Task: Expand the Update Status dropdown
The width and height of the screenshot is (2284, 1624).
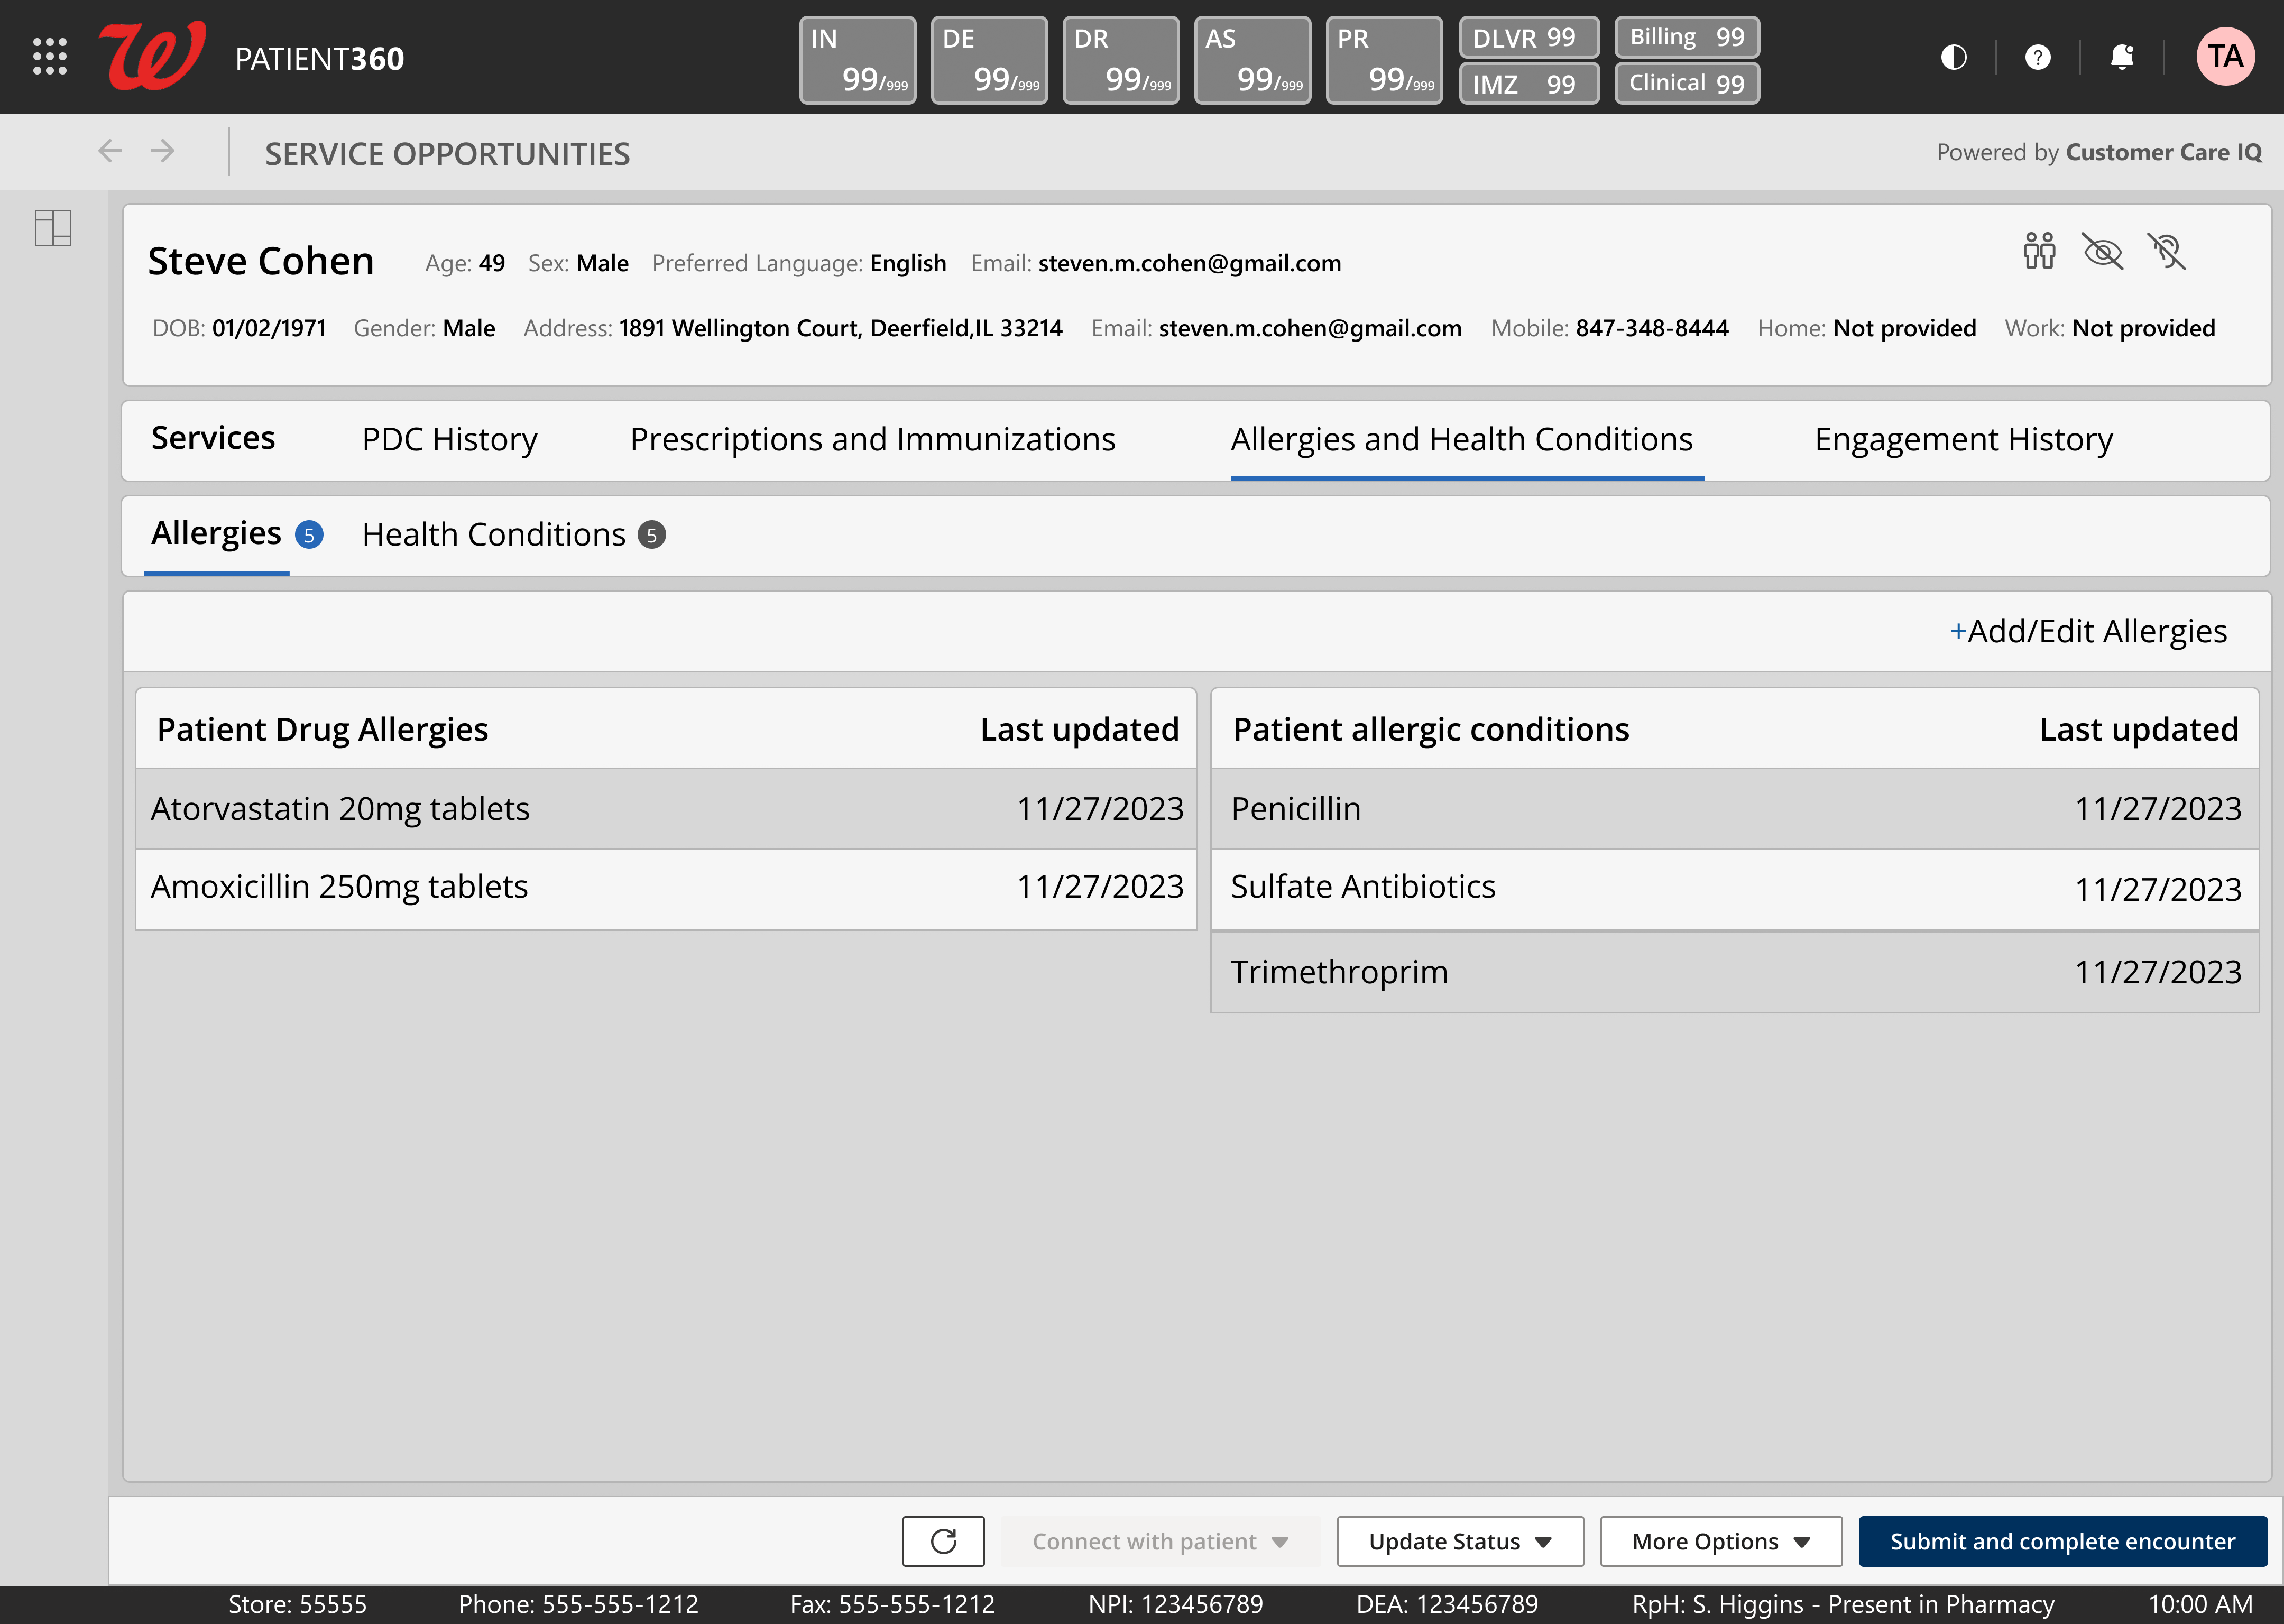Action: tap(1459, 1541)
